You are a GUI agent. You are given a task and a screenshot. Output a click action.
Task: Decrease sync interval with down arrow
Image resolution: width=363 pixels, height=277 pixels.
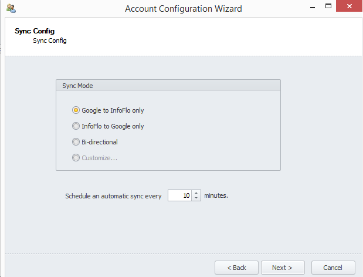196,198
